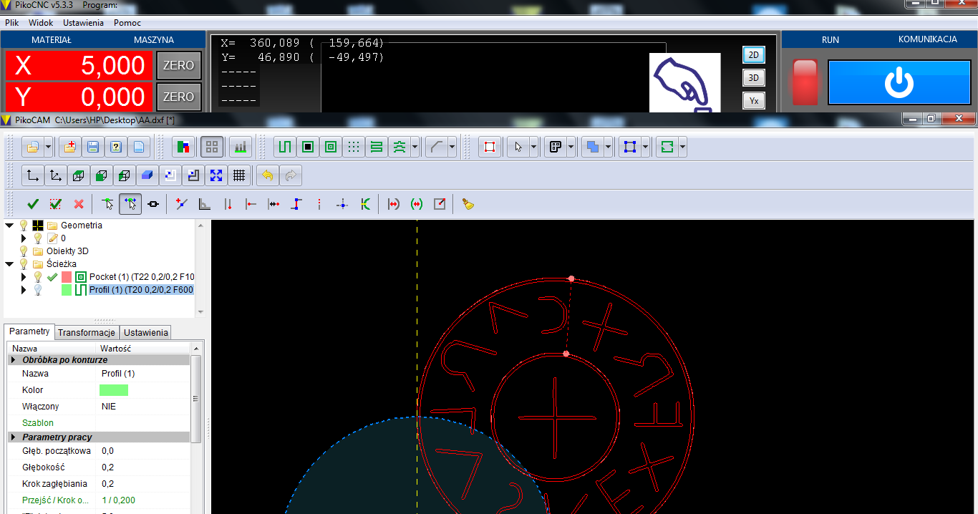Click the right-angle snap icon

(x=205, y=204)
